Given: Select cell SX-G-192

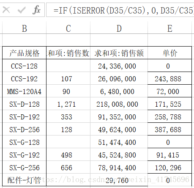Looking at the screenshot, I should [24, 155].
